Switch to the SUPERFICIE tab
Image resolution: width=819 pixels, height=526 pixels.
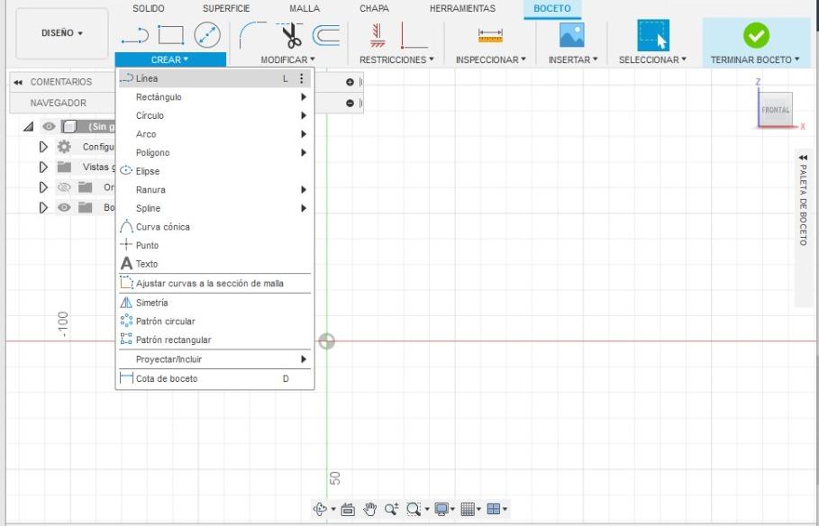(226, 8)
